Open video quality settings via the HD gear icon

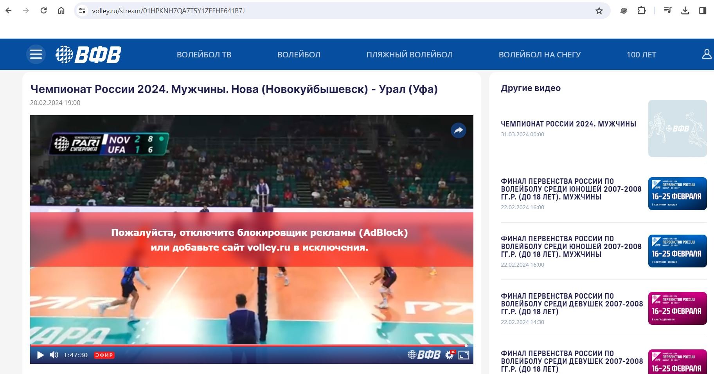coord(448,355)
